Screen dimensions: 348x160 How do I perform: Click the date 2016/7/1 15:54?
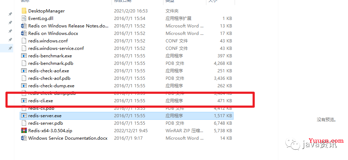point(129,18)
